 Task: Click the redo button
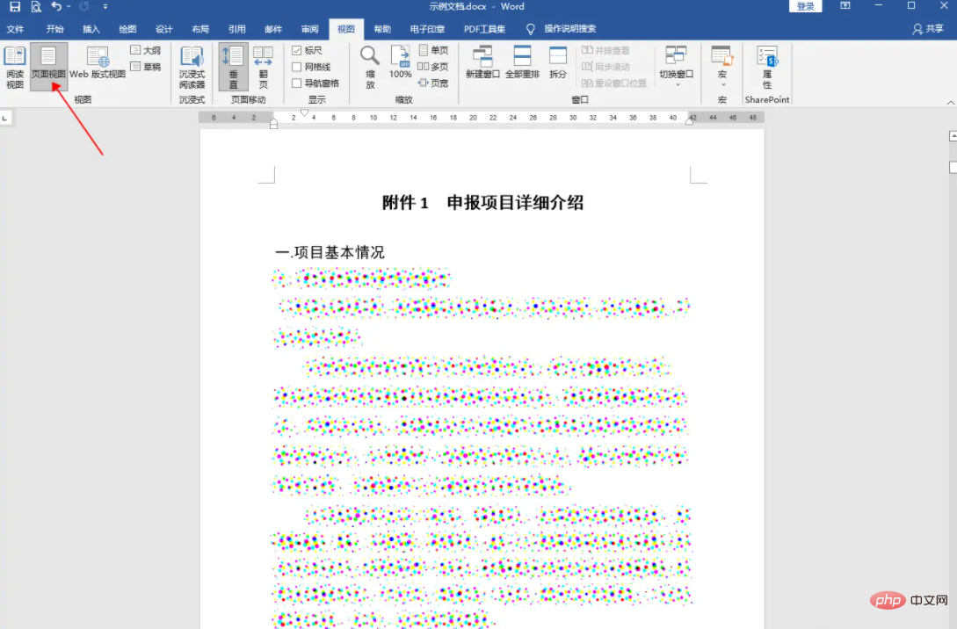point(84,7)
